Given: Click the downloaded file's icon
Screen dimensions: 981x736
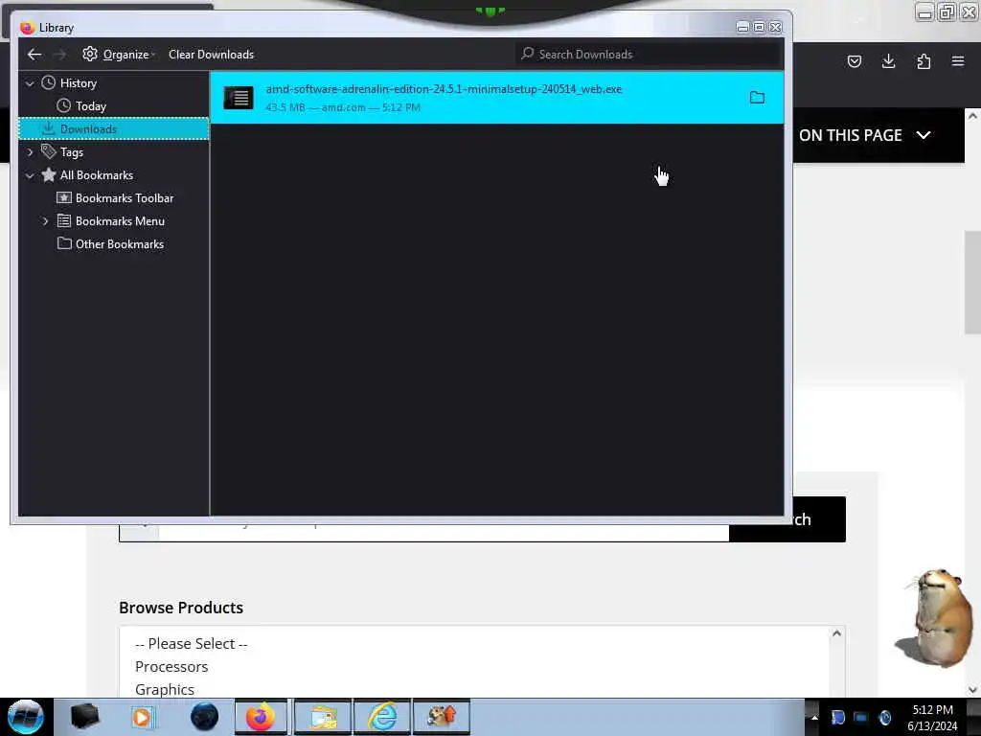Looking at the screenshot, I should [x=239, y=98].
